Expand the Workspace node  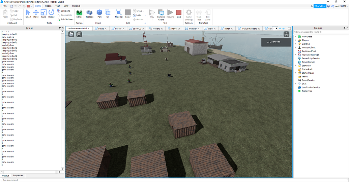pos(295,37)
